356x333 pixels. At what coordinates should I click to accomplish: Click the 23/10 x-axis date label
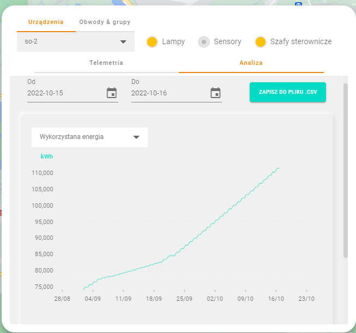pos(306,299)
